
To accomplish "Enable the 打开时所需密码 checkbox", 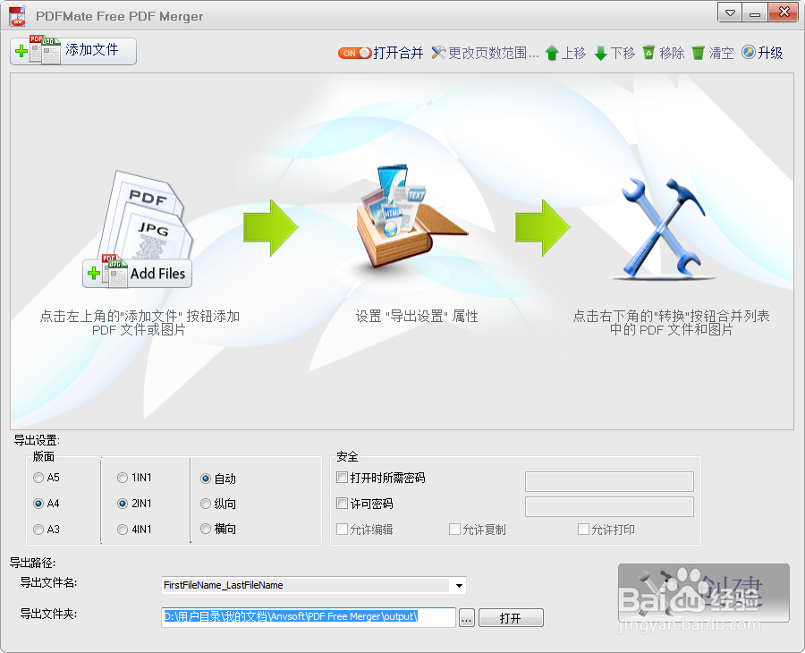I will point(342,477).
